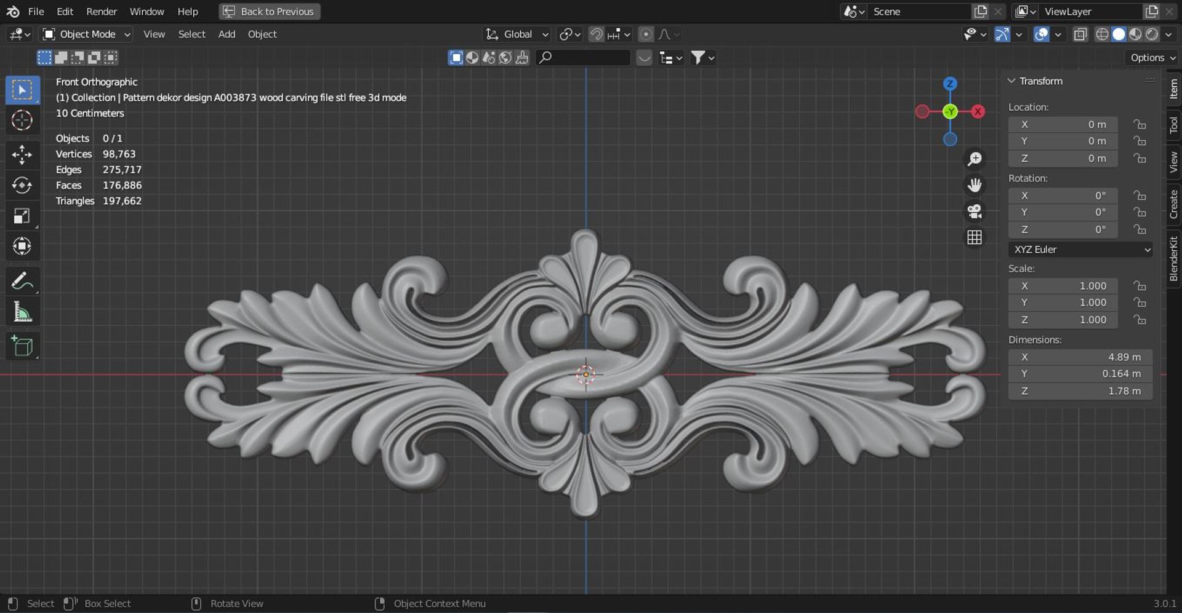Open viewport shading options dropdown arrow

1168,34
